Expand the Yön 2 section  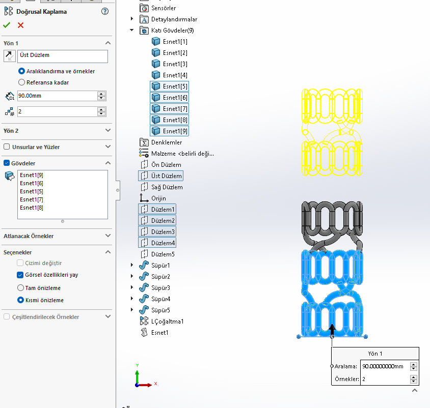point(107,131)
